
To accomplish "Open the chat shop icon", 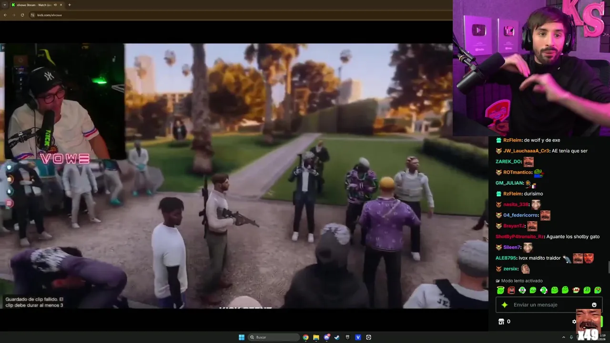I will [x=501, y=322].
